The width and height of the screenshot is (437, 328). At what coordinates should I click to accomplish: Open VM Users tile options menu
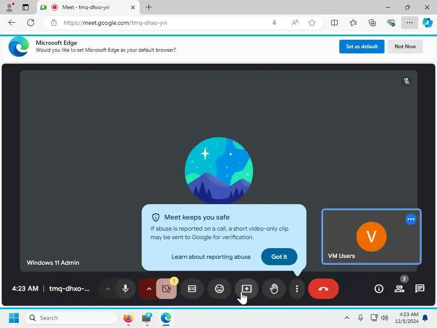(x=411, y=219)
